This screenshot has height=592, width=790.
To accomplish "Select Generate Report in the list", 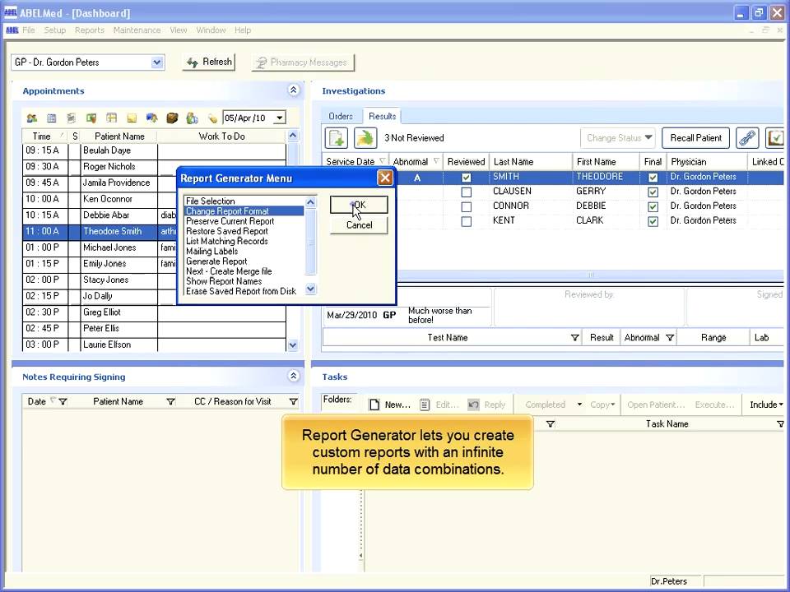I will [216, 261].
